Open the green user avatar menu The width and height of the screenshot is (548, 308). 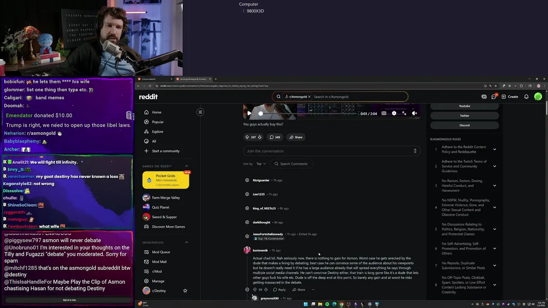[x=538, y=97]
